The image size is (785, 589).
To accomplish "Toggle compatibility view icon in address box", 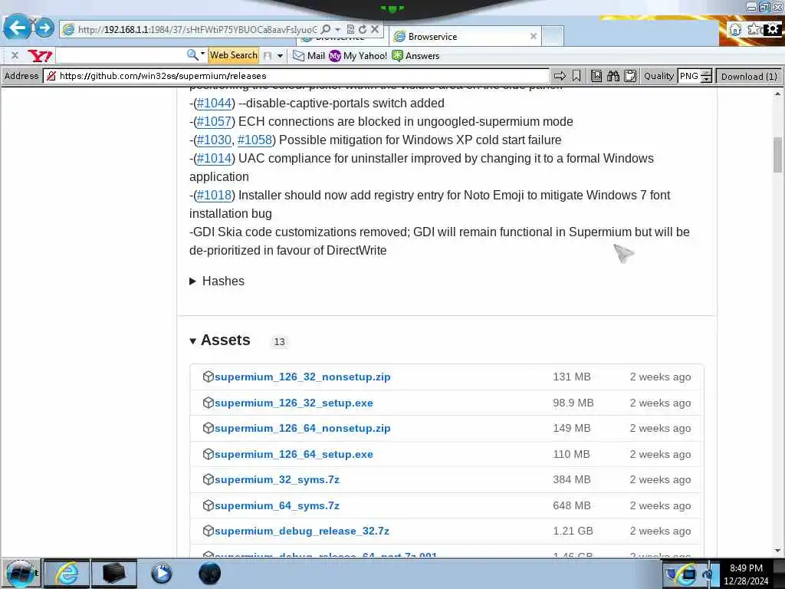I will coord(350,30).
